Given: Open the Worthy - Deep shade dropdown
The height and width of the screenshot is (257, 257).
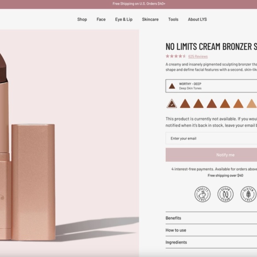Looking at the screenshot, I should point(211,86).
